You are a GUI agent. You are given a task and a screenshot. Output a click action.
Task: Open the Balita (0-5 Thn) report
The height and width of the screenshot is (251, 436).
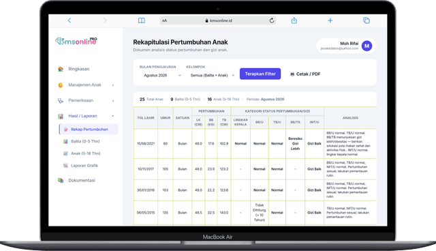85,141
